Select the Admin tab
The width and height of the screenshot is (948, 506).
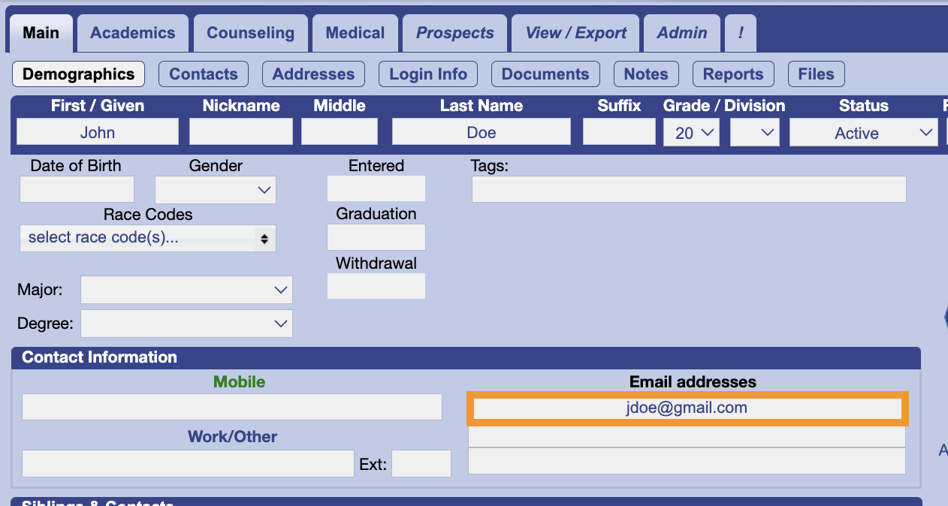(681, 33)
